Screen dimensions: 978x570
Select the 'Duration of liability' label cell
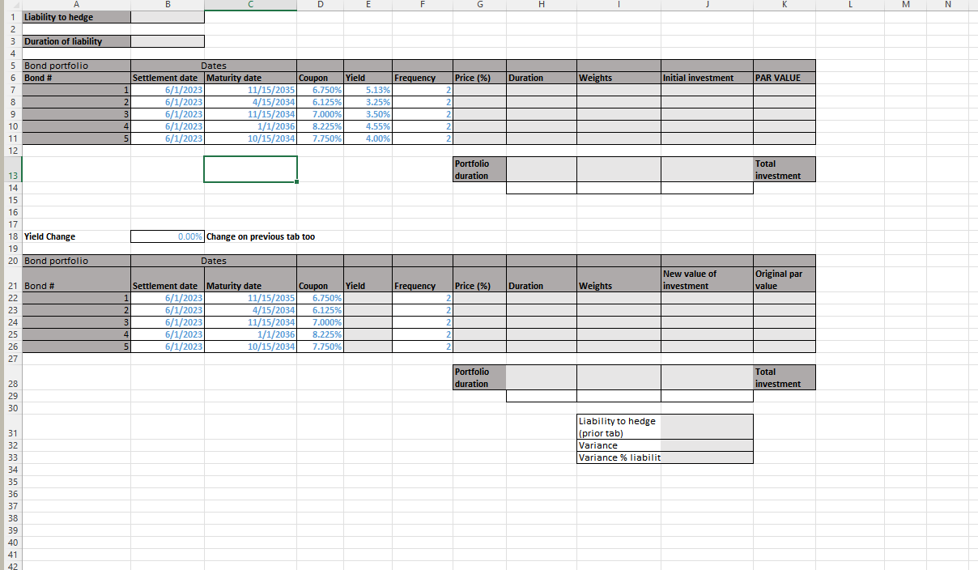pos(76,41)
